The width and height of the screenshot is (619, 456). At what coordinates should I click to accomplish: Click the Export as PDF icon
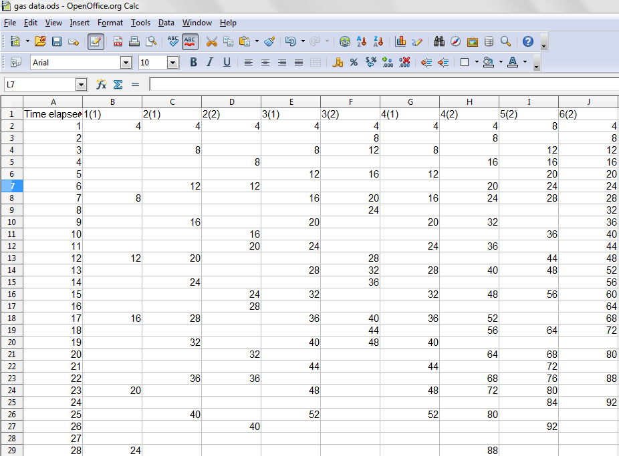(x=118, y=41)
